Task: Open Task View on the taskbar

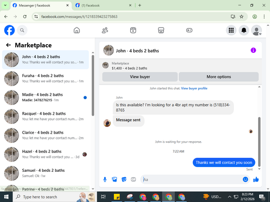Action: pos(103,197)
